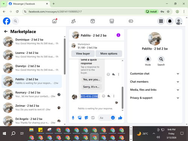Select the 'Sorry, it's n...' quick reply
The width and height of the screenshot is (188, 141).
click(x=92, y=87)
